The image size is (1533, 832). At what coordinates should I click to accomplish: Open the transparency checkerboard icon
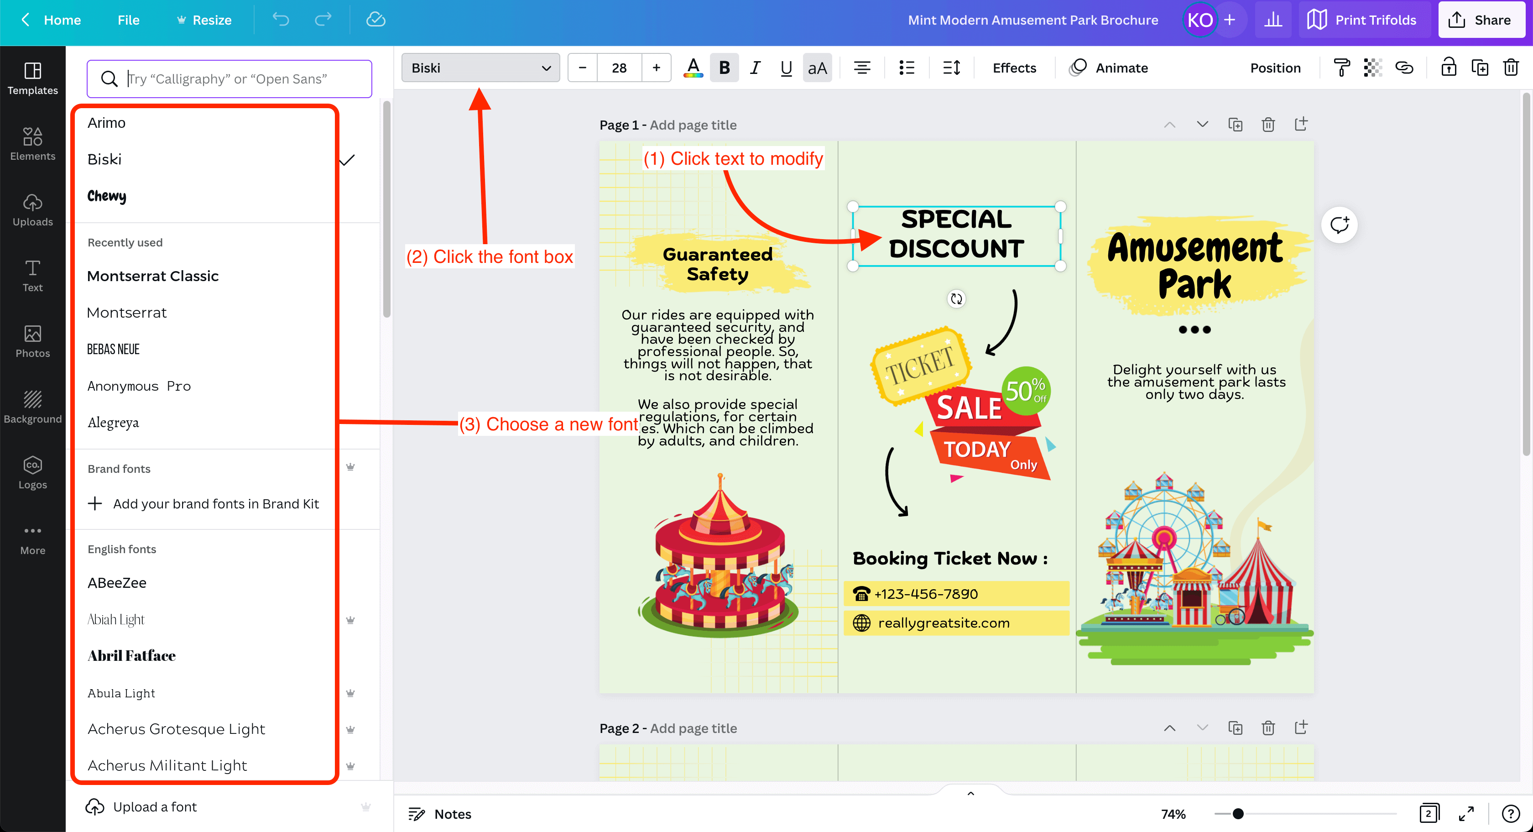[x=1372, y=68]
